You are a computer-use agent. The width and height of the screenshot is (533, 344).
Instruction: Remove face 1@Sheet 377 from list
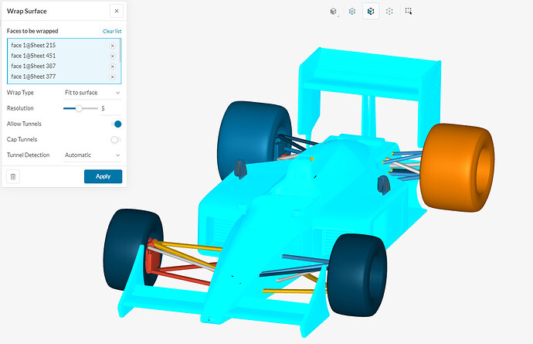pos(113,77)
